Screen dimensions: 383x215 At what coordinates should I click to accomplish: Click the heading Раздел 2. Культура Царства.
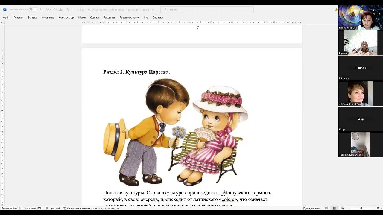[x=136, y=72]
